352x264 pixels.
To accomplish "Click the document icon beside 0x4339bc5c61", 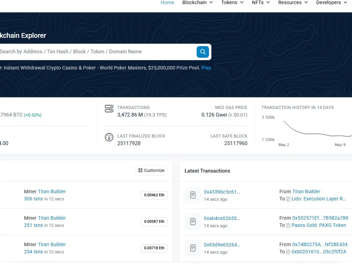I will tap(192, 195).
